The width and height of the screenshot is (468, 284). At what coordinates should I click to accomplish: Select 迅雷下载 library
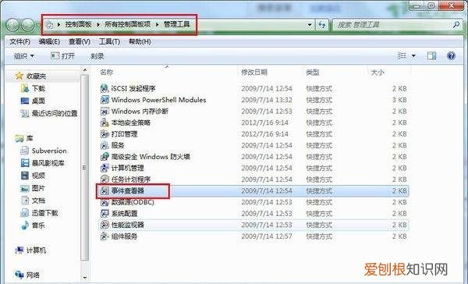pyautogui.click(x=45, y=213)
